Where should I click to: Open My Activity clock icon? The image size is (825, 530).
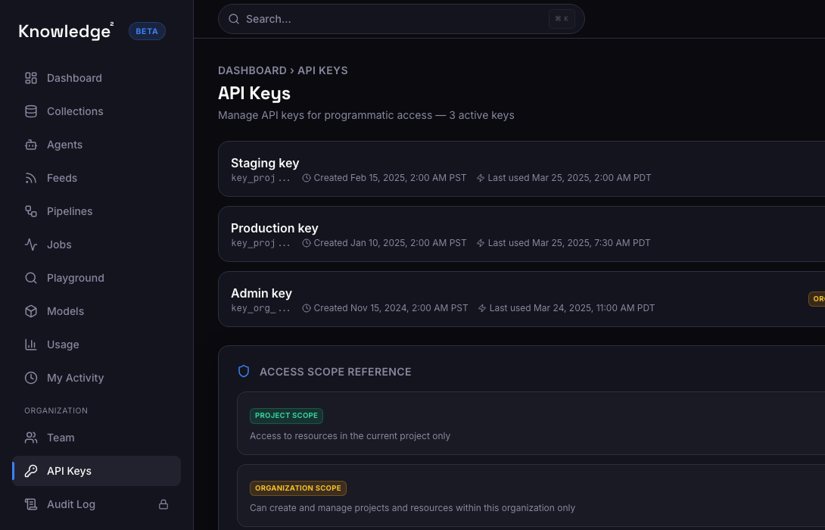tap(30, 378)
